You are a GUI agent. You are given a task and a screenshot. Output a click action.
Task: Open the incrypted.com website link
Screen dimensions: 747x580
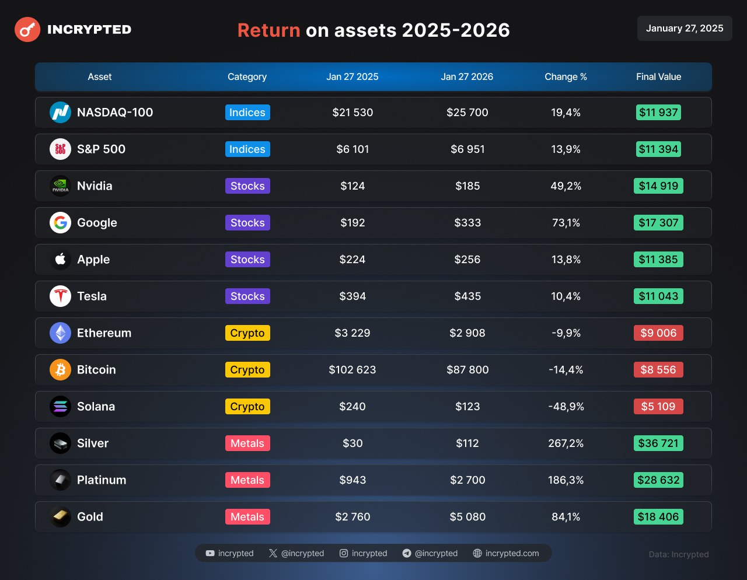pos(506,553)
